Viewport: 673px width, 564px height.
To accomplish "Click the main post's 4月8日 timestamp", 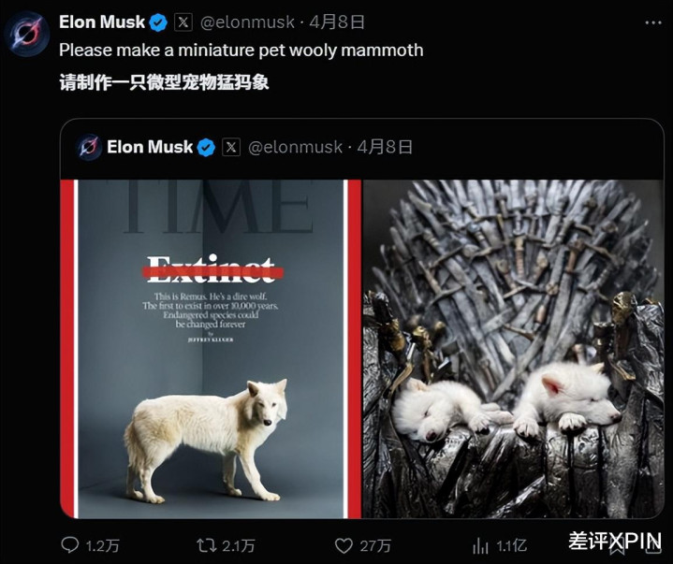I will pyautogui.click(x=337, y=22).
